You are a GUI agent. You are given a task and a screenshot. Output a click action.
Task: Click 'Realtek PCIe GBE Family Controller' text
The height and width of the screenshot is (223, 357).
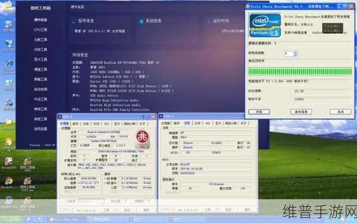tap(120, 110)
